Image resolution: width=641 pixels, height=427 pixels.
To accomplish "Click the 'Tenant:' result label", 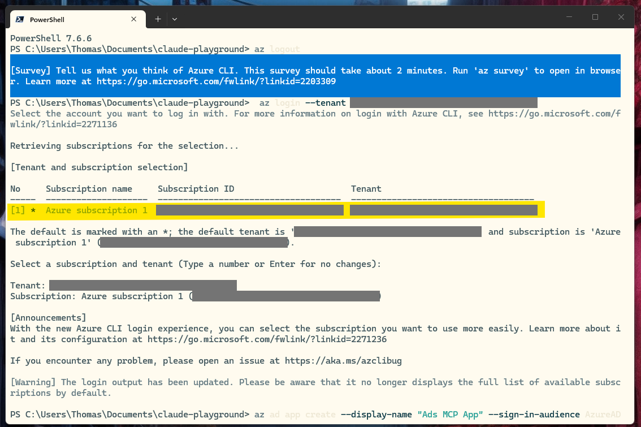I will click(28, 286).
